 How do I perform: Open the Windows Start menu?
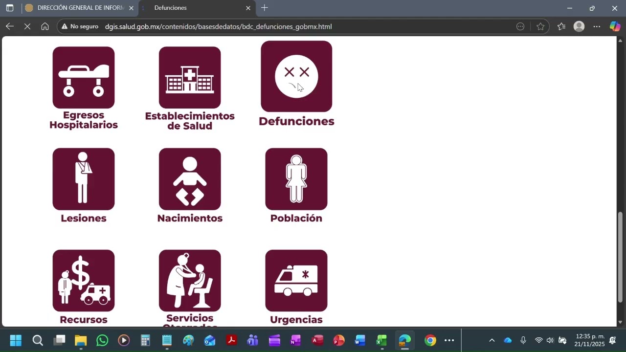pyautogui.click(x=16, y=340)
